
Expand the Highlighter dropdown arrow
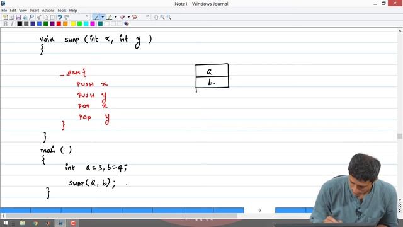[x=116, y=17]
